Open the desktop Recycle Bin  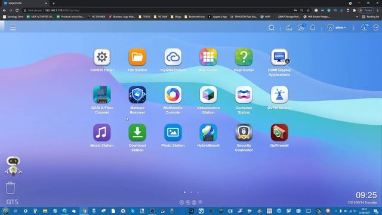(10, 188)
